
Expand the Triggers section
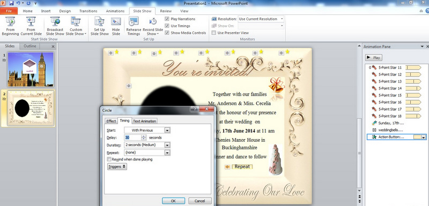(x=117, y=166)
